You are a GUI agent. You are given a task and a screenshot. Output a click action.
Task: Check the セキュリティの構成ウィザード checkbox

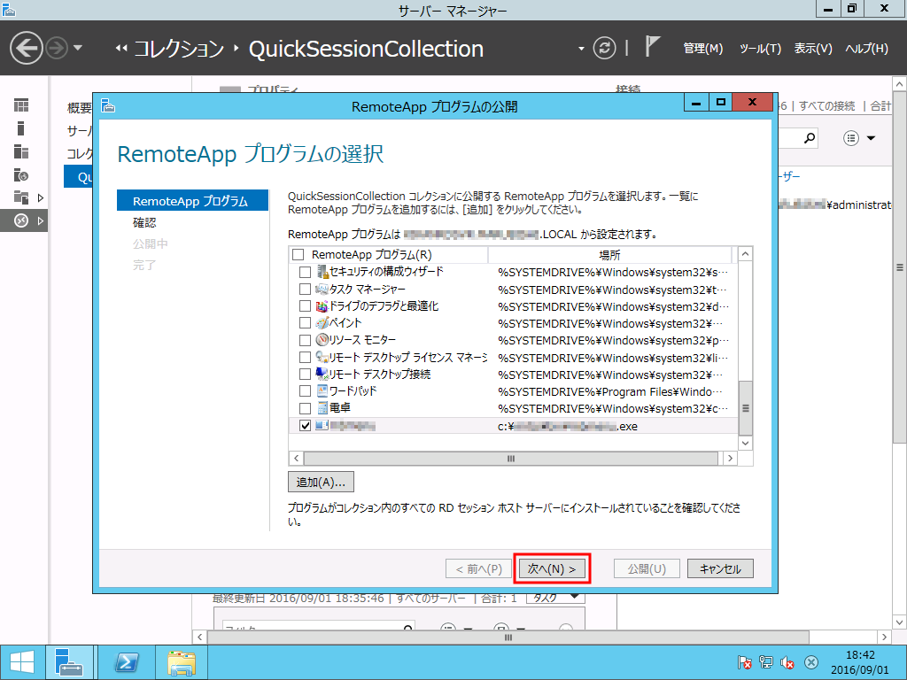click(305, 272)
